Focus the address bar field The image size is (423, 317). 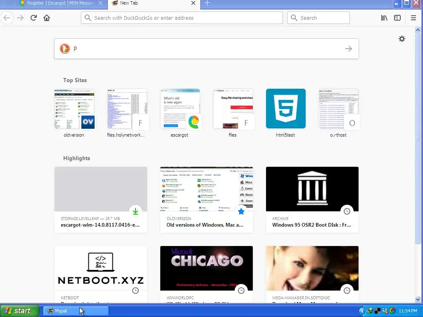[182, 18]
